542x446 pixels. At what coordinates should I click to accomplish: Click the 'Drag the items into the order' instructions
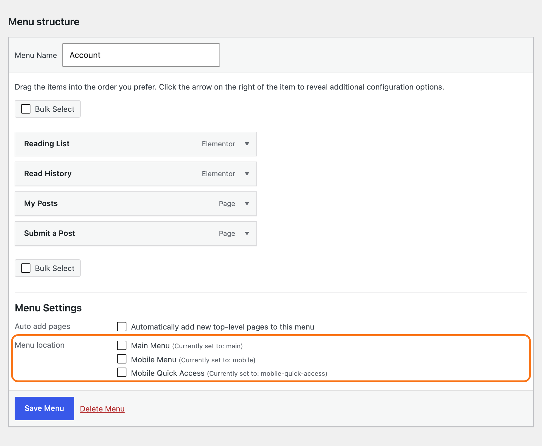[x=229, y=87]
